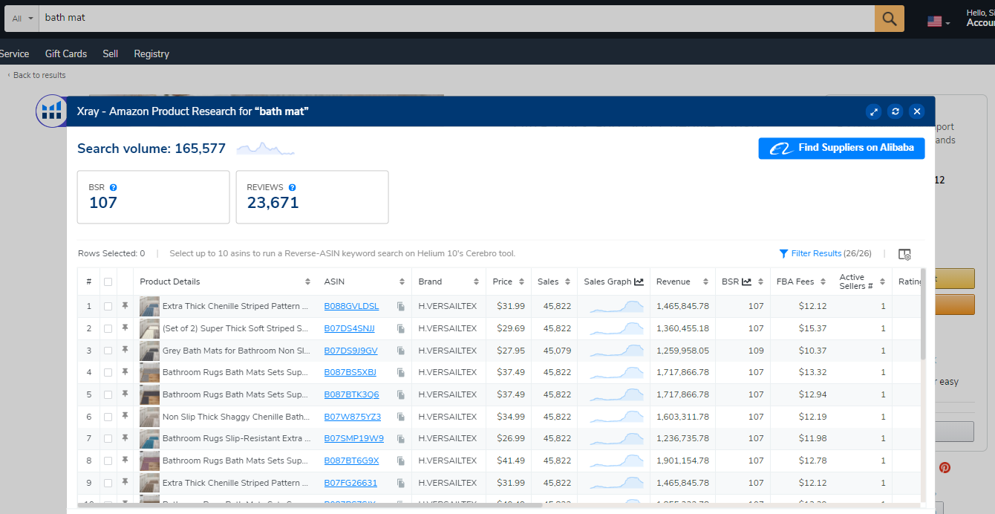The image size is (995, 514).
Task: Toggle the select-all header checkbox
Action: pyautogui.click(x=108, y=282)
